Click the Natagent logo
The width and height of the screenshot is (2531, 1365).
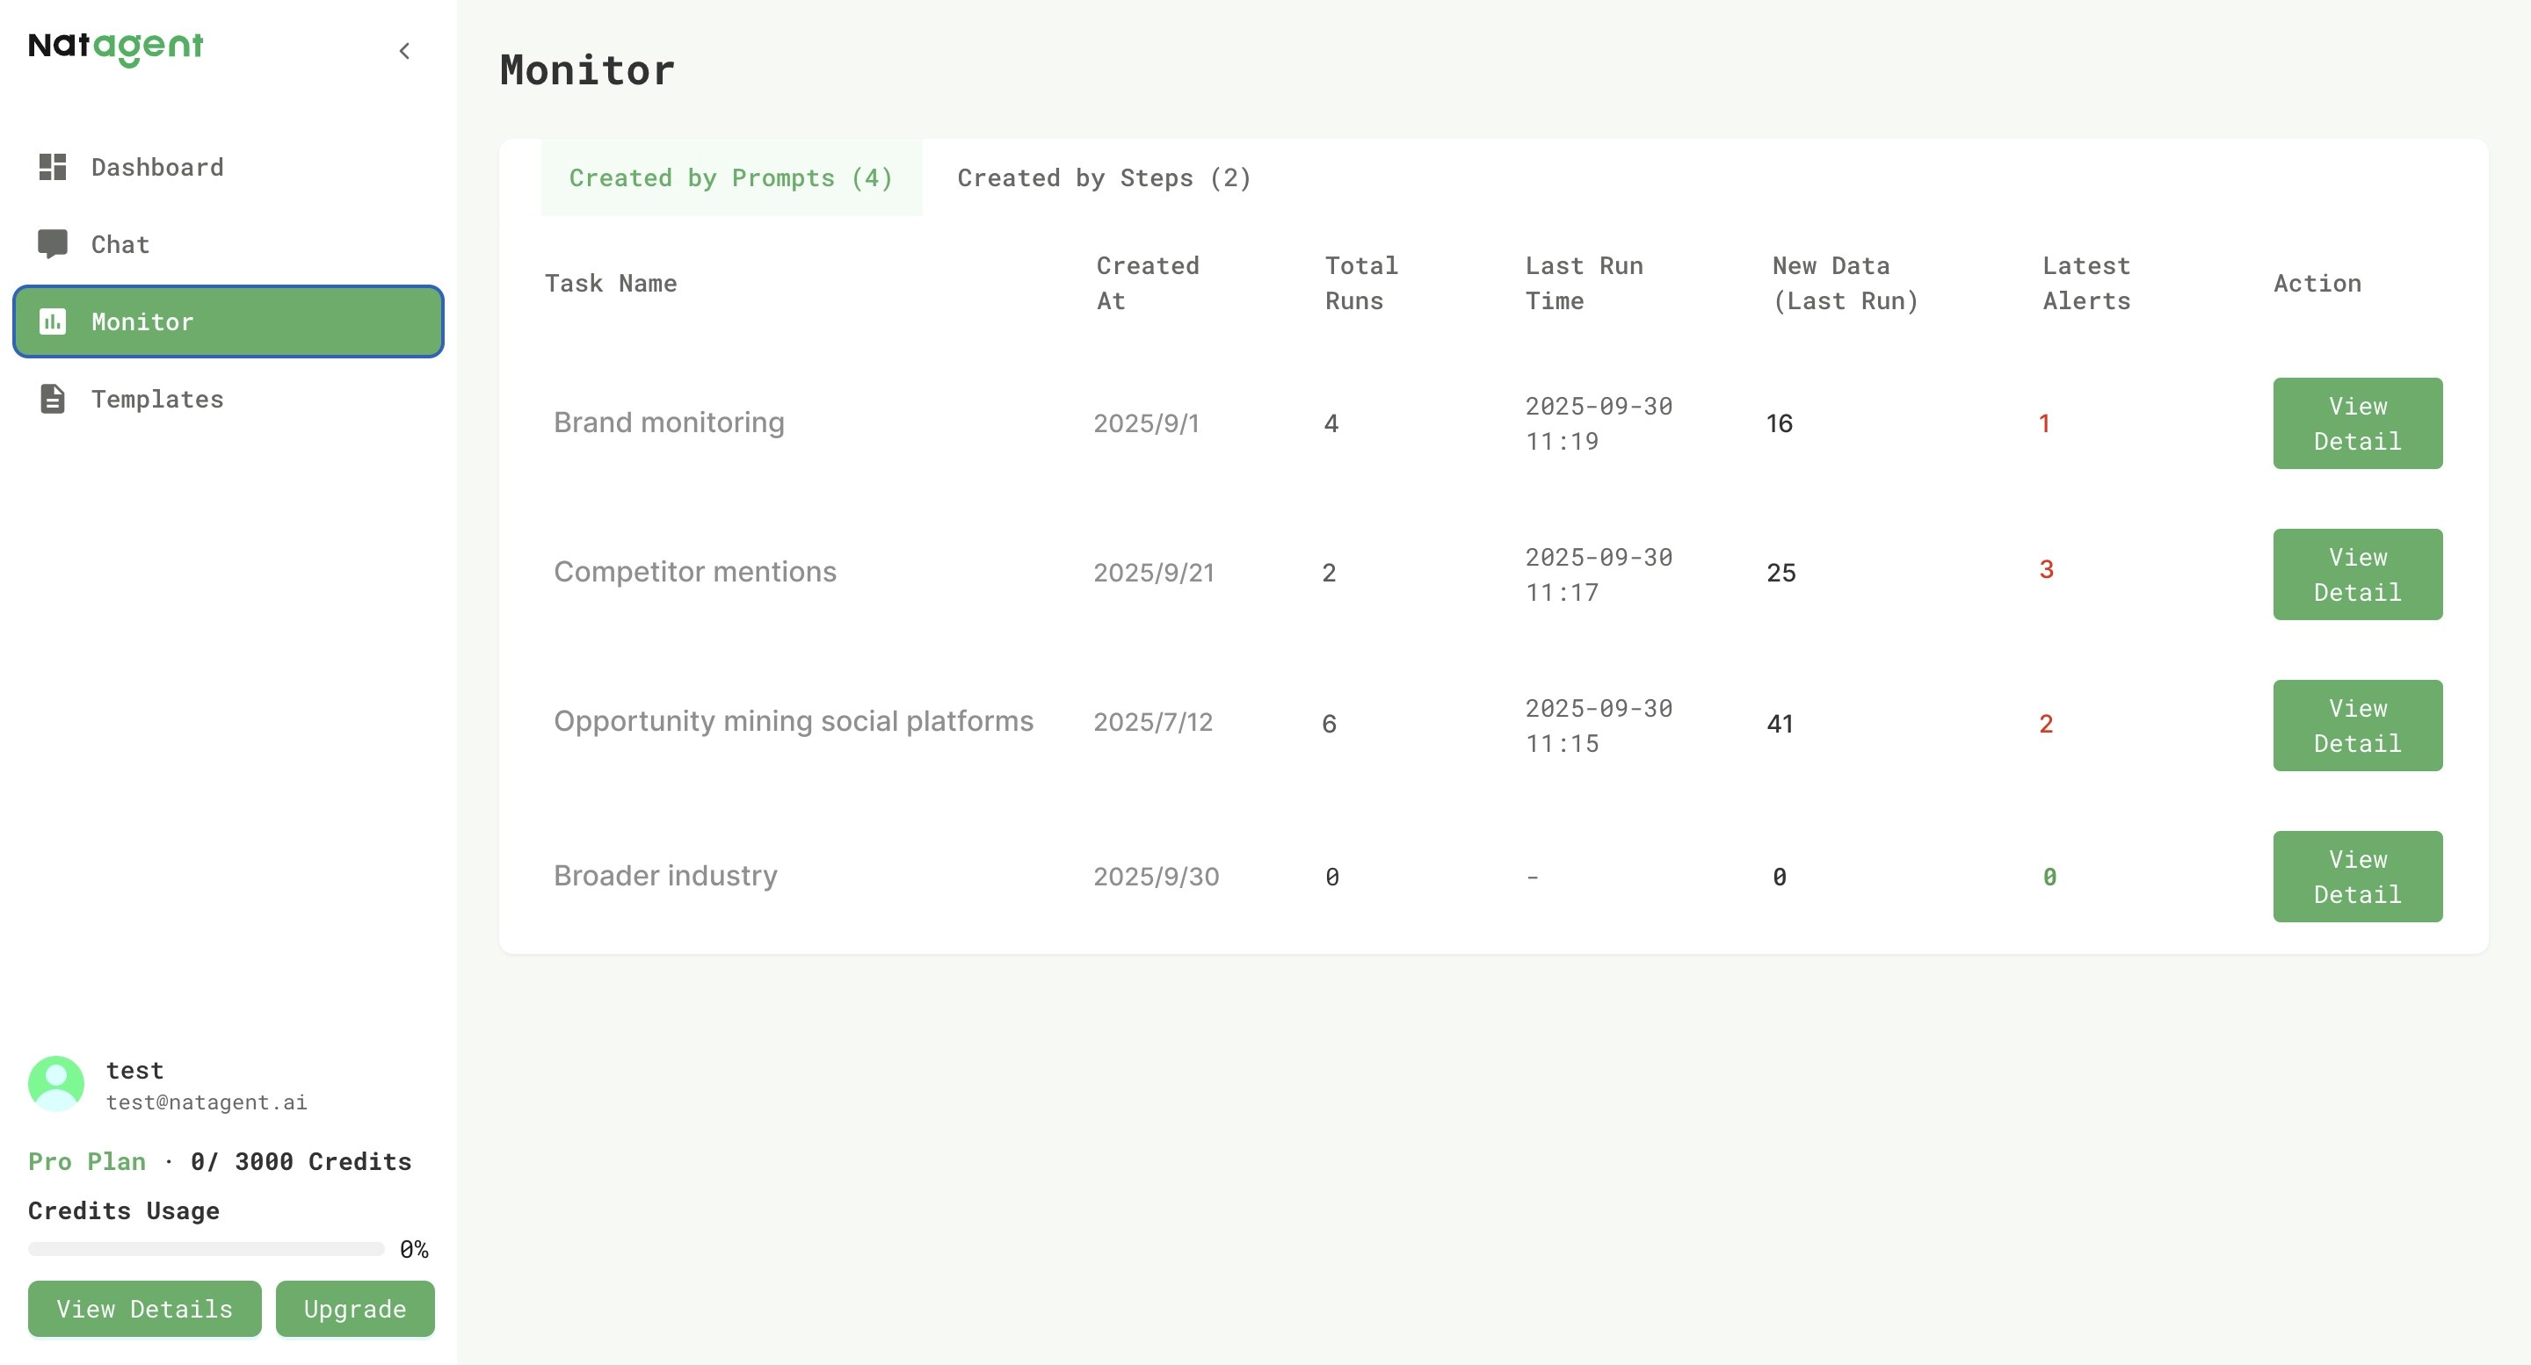(x=115, y=47)
